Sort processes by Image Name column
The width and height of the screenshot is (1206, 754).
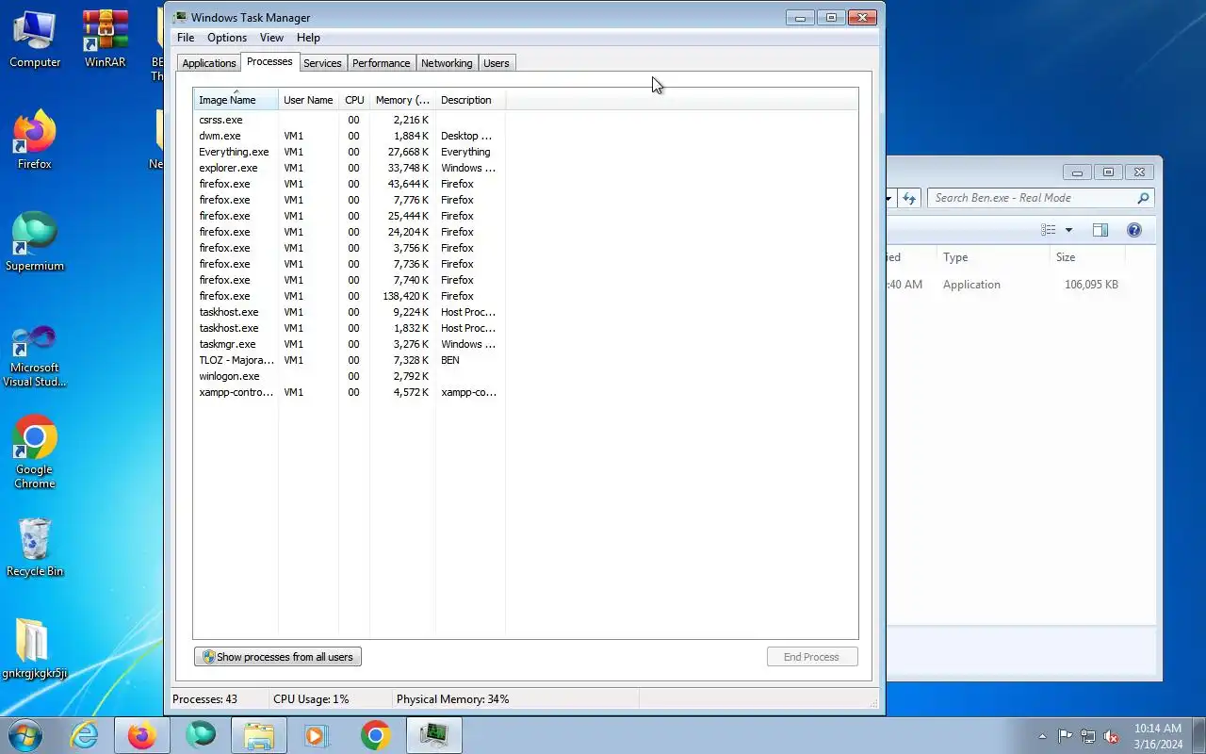[236, 100]
